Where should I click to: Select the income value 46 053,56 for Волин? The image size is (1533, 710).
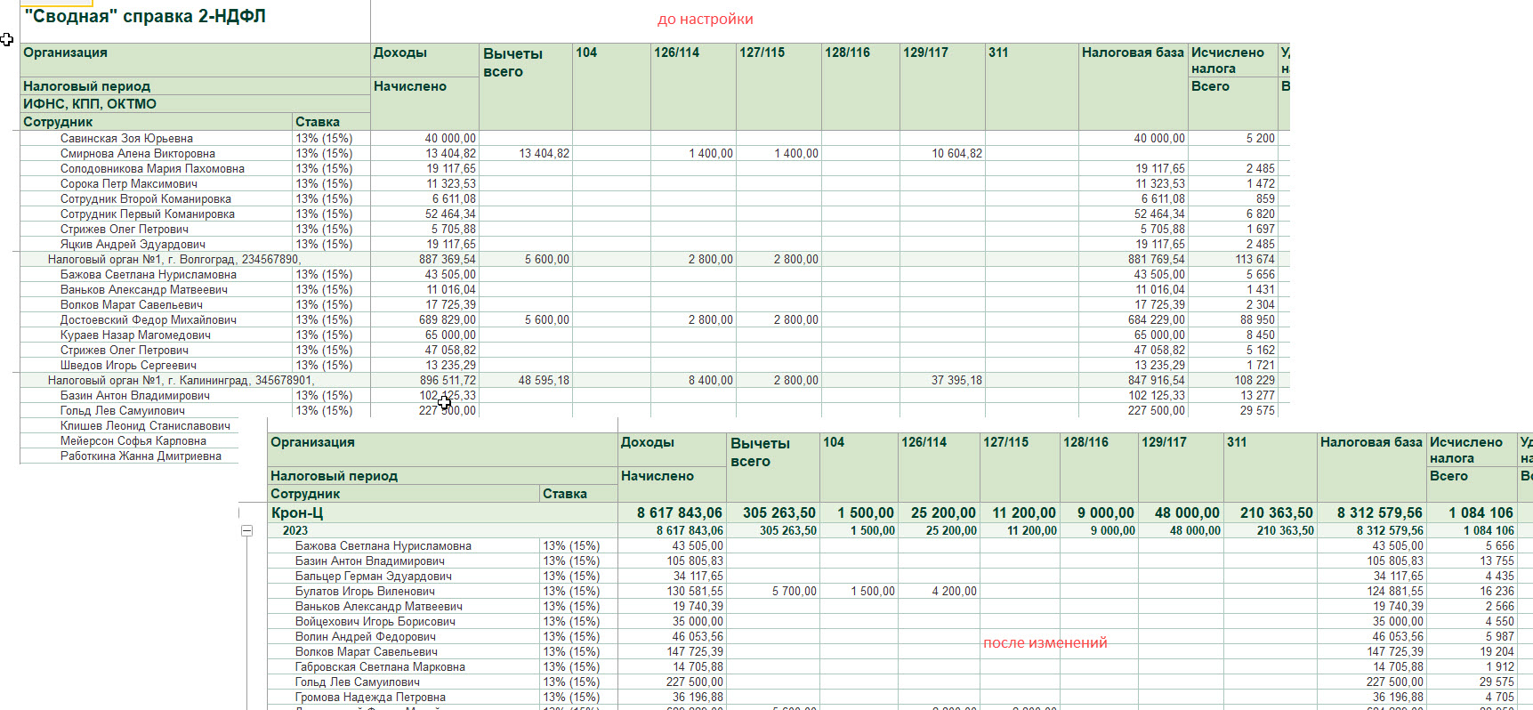coord(698,636)
